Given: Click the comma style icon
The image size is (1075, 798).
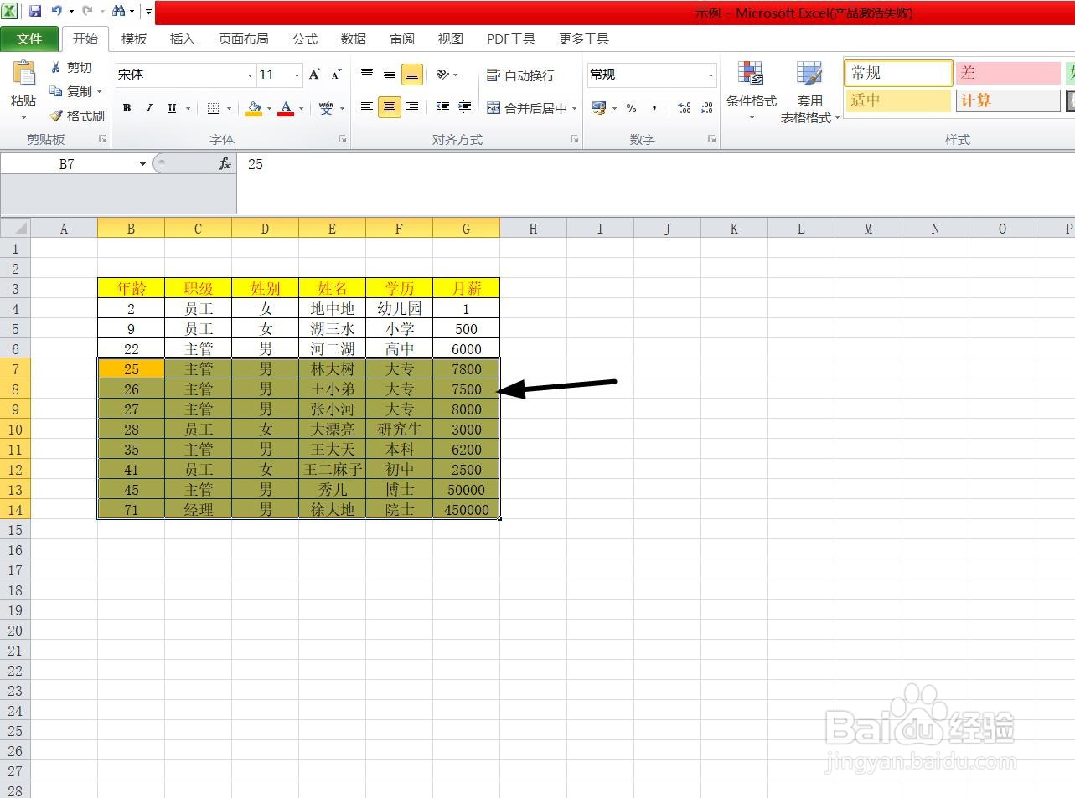Looking at the screenshot, I should click(654, 108).
